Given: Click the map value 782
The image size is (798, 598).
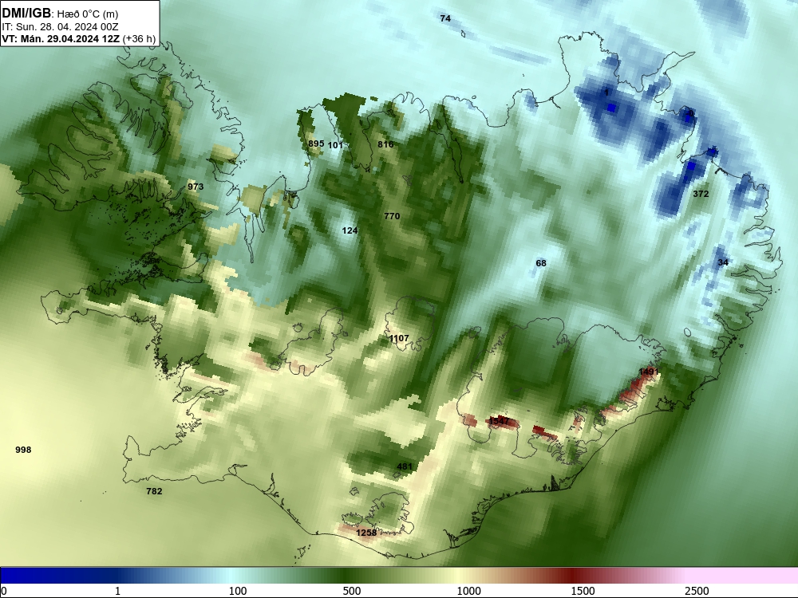Looking at the screenshot, I should pyautogui.click(x=154, y=491).
